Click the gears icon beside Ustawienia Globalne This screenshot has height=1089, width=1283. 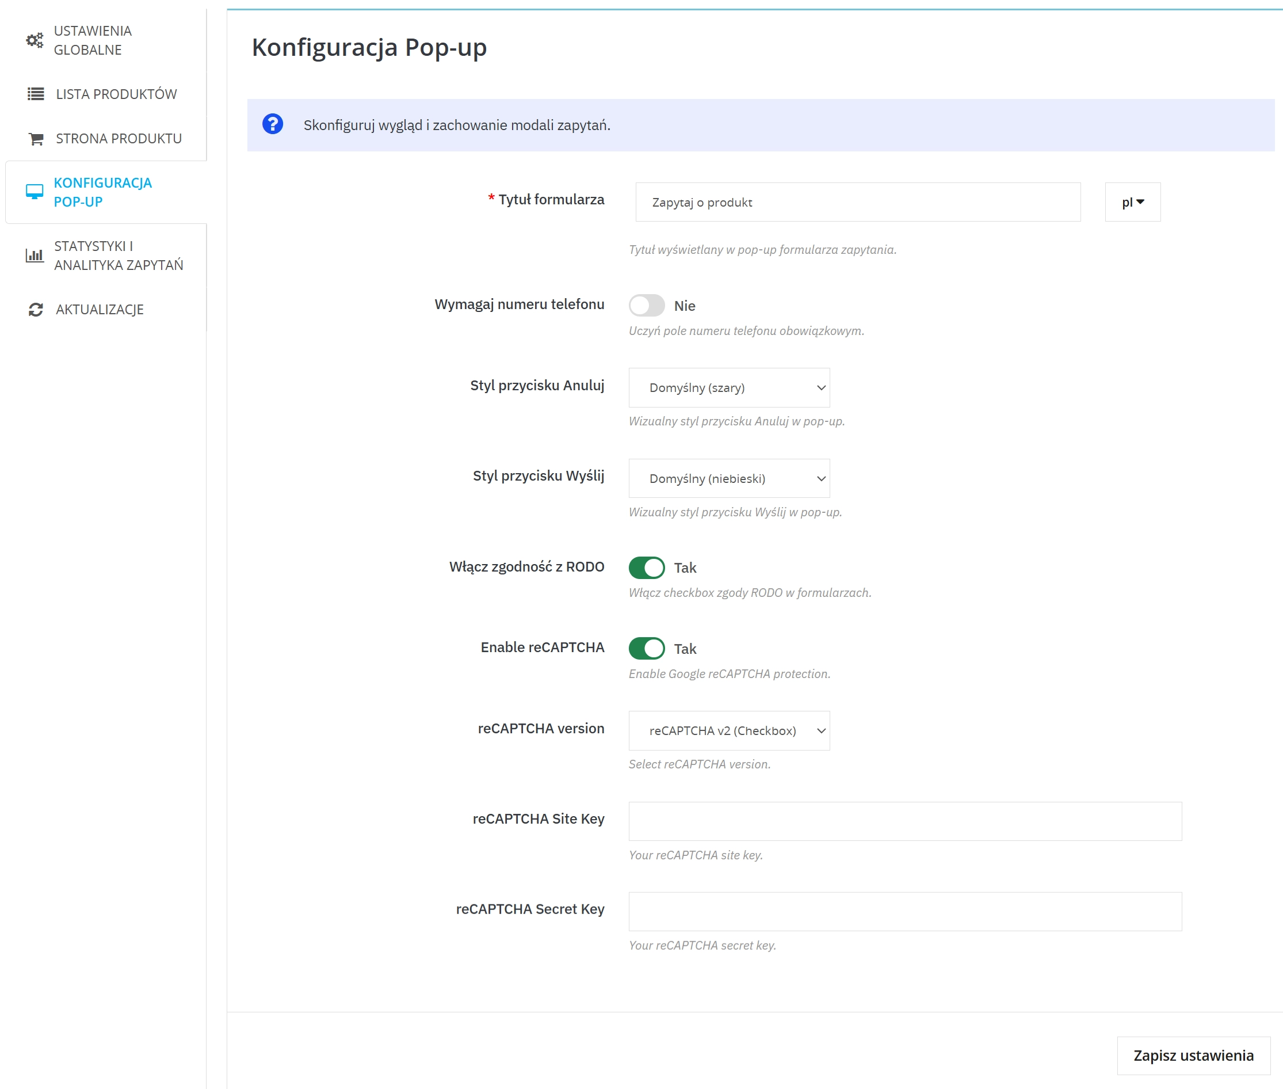pos(35,41)
